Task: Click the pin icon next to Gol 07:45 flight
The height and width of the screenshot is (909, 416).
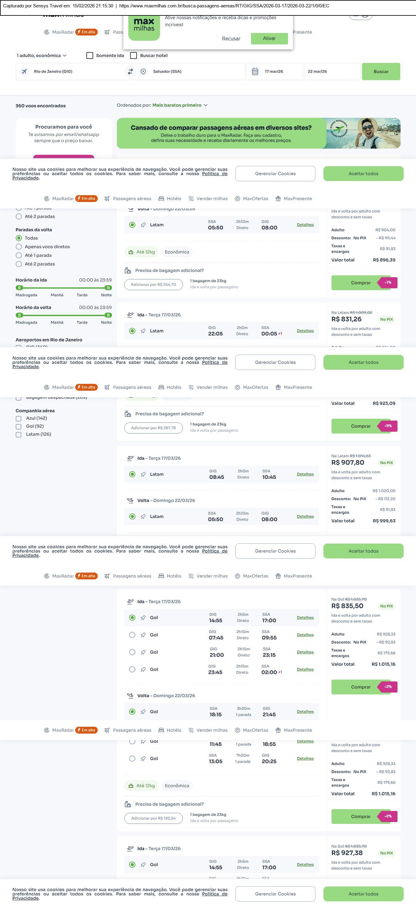Action: tap(143, 635)
